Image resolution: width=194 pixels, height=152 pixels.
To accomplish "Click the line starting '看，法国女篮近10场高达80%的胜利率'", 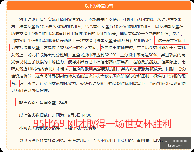I will coord(97,26).
